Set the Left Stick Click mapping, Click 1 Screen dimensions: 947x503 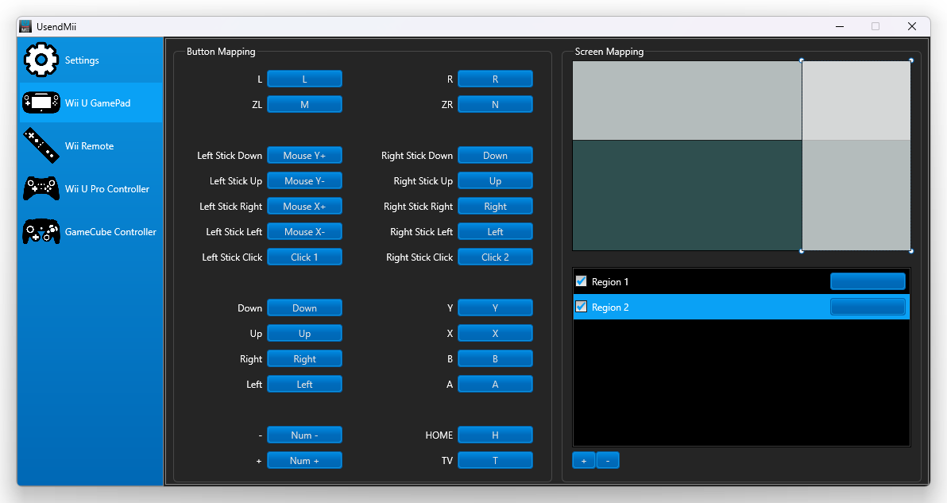(x=304, y=257)
